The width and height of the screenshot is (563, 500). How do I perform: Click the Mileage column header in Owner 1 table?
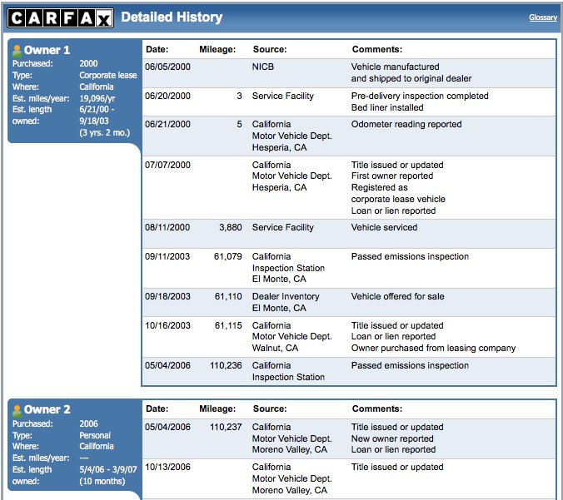coord(217,49)
